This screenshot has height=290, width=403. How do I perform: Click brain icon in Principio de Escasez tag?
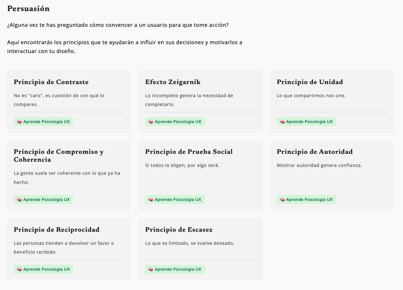pos(151,269)
